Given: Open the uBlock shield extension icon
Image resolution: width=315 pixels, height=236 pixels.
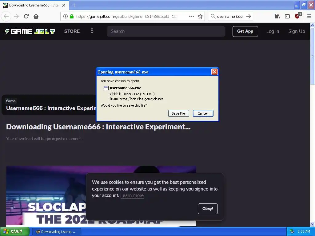Looking at the screenshot, I should point(298,16).
